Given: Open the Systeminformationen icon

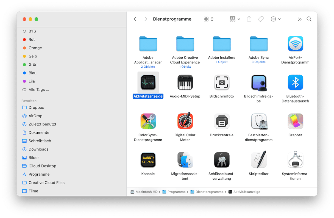Looking at the screenshot, I should (x=295, y=160).
